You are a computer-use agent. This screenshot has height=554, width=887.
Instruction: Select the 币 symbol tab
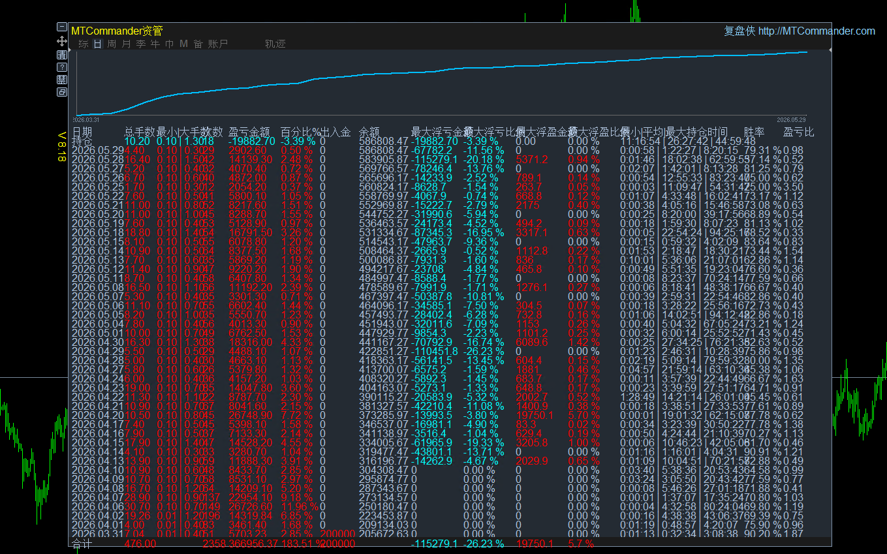pos(170,44)
